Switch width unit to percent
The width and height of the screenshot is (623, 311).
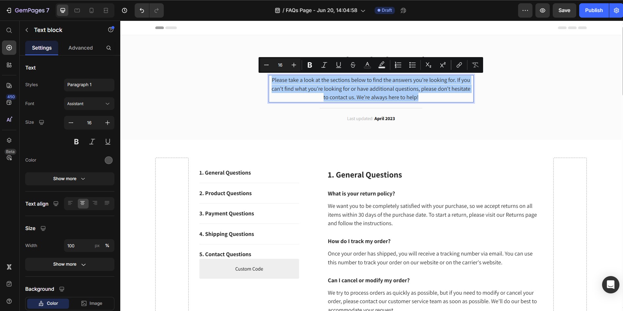tap(107, 246)
